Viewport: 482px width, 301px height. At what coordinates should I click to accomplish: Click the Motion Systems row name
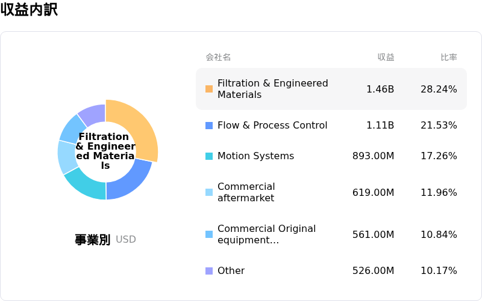[x=255, y=156]
